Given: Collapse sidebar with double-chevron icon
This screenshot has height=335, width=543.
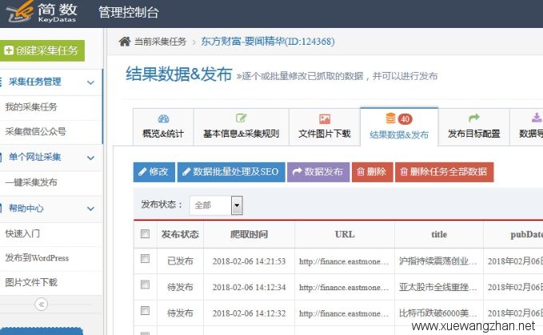Looking at the screenshot, I should [x=42, y=305].
